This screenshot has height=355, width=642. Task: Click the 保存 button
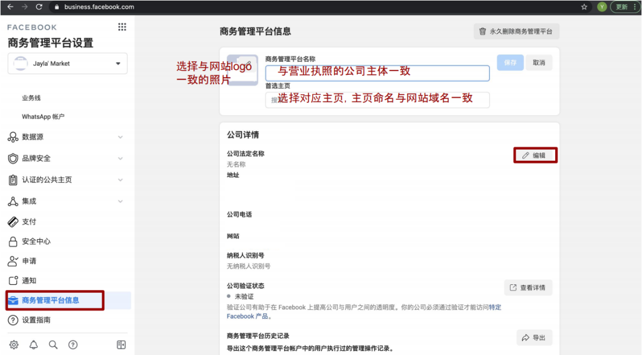coord(509,62)
